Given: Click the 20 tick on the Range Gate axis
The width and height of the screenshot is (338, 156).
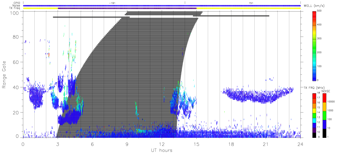Looking at the screenshot, I should pyautogui.click(x=16, y=113).
